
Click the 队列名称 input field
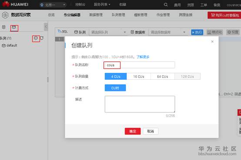coord(140,65)
